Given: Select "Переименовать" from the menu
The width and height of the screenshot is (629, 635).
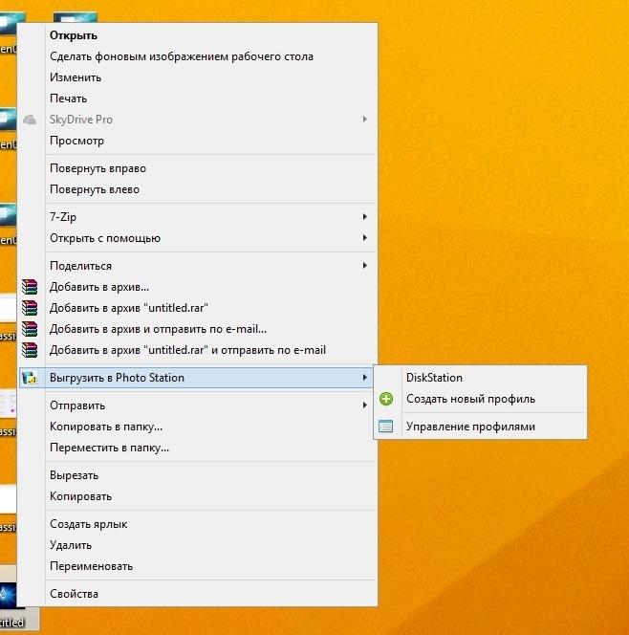Looking at the screenshot, I should pyautogui.click(x=91, y=566).
